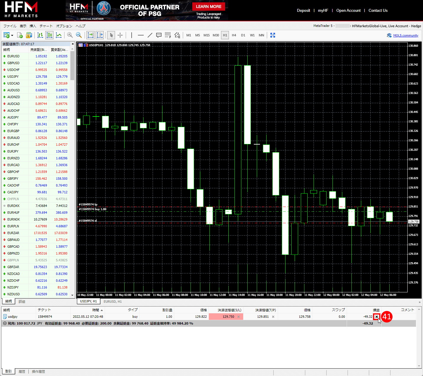Toggle the chart shift button
This screenshot has height=376, width=423.
tap(100, 35)
